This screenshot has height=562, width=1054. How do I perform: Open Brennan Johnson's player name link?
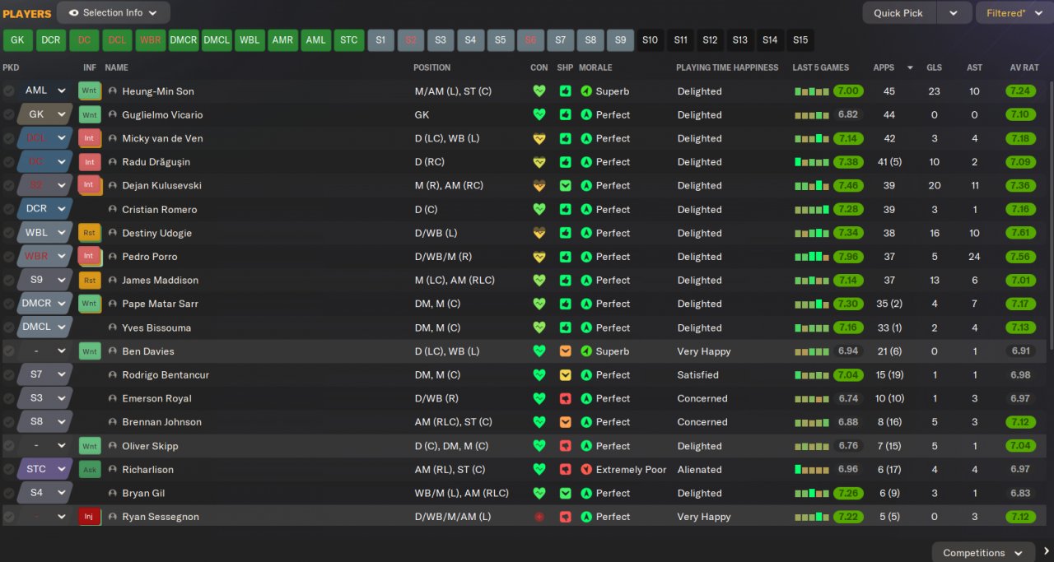click(x=161, y=422)
